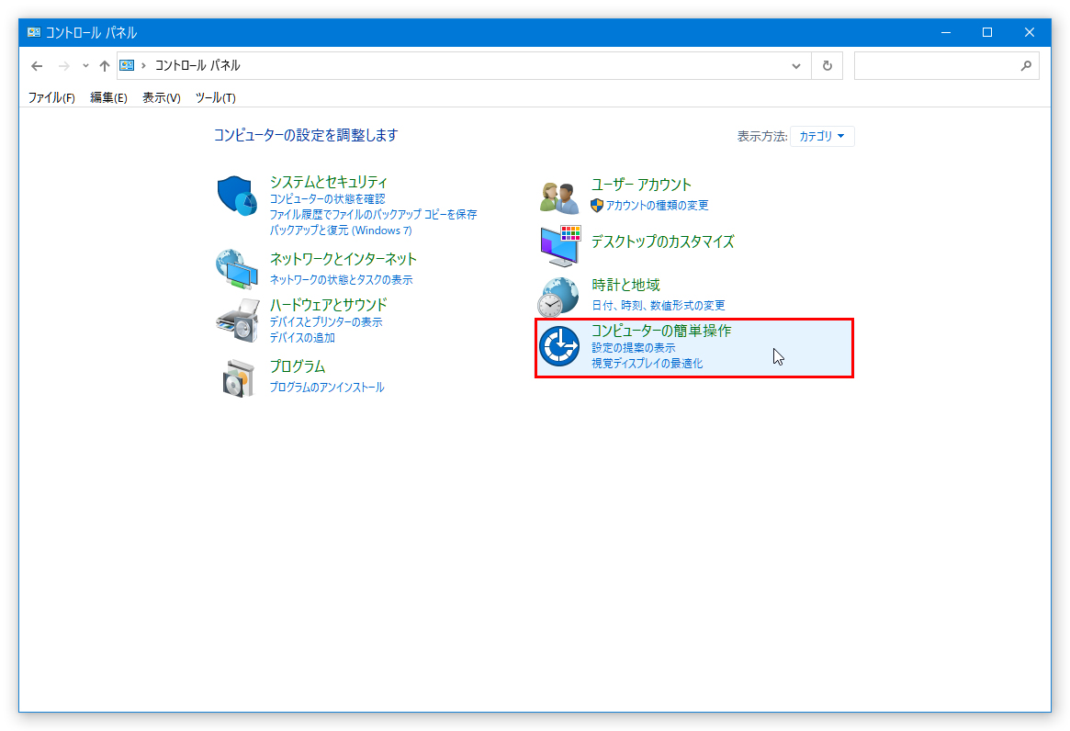Open the 編集(E) menu

tap(108, 97)
